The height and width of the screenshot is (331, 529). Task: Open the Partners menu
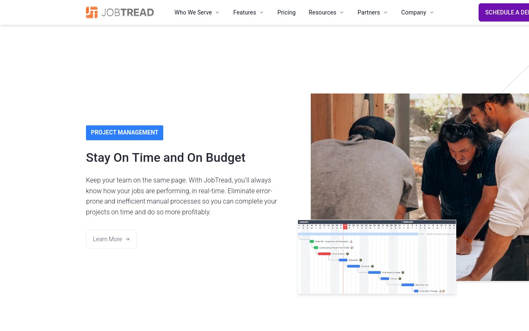click(373, 12)
